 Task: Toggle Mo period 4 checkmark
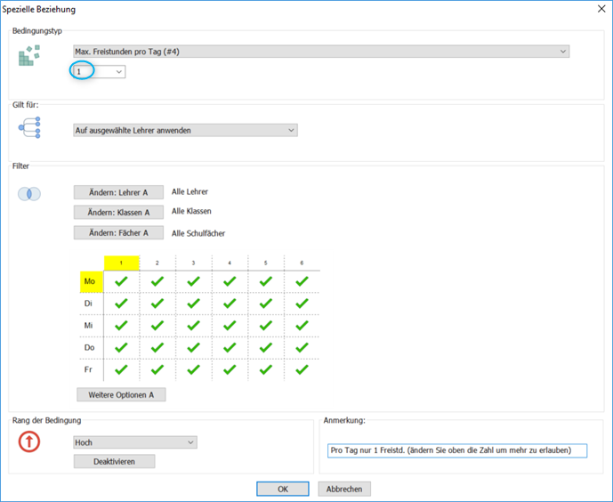(x=230, y=281)
